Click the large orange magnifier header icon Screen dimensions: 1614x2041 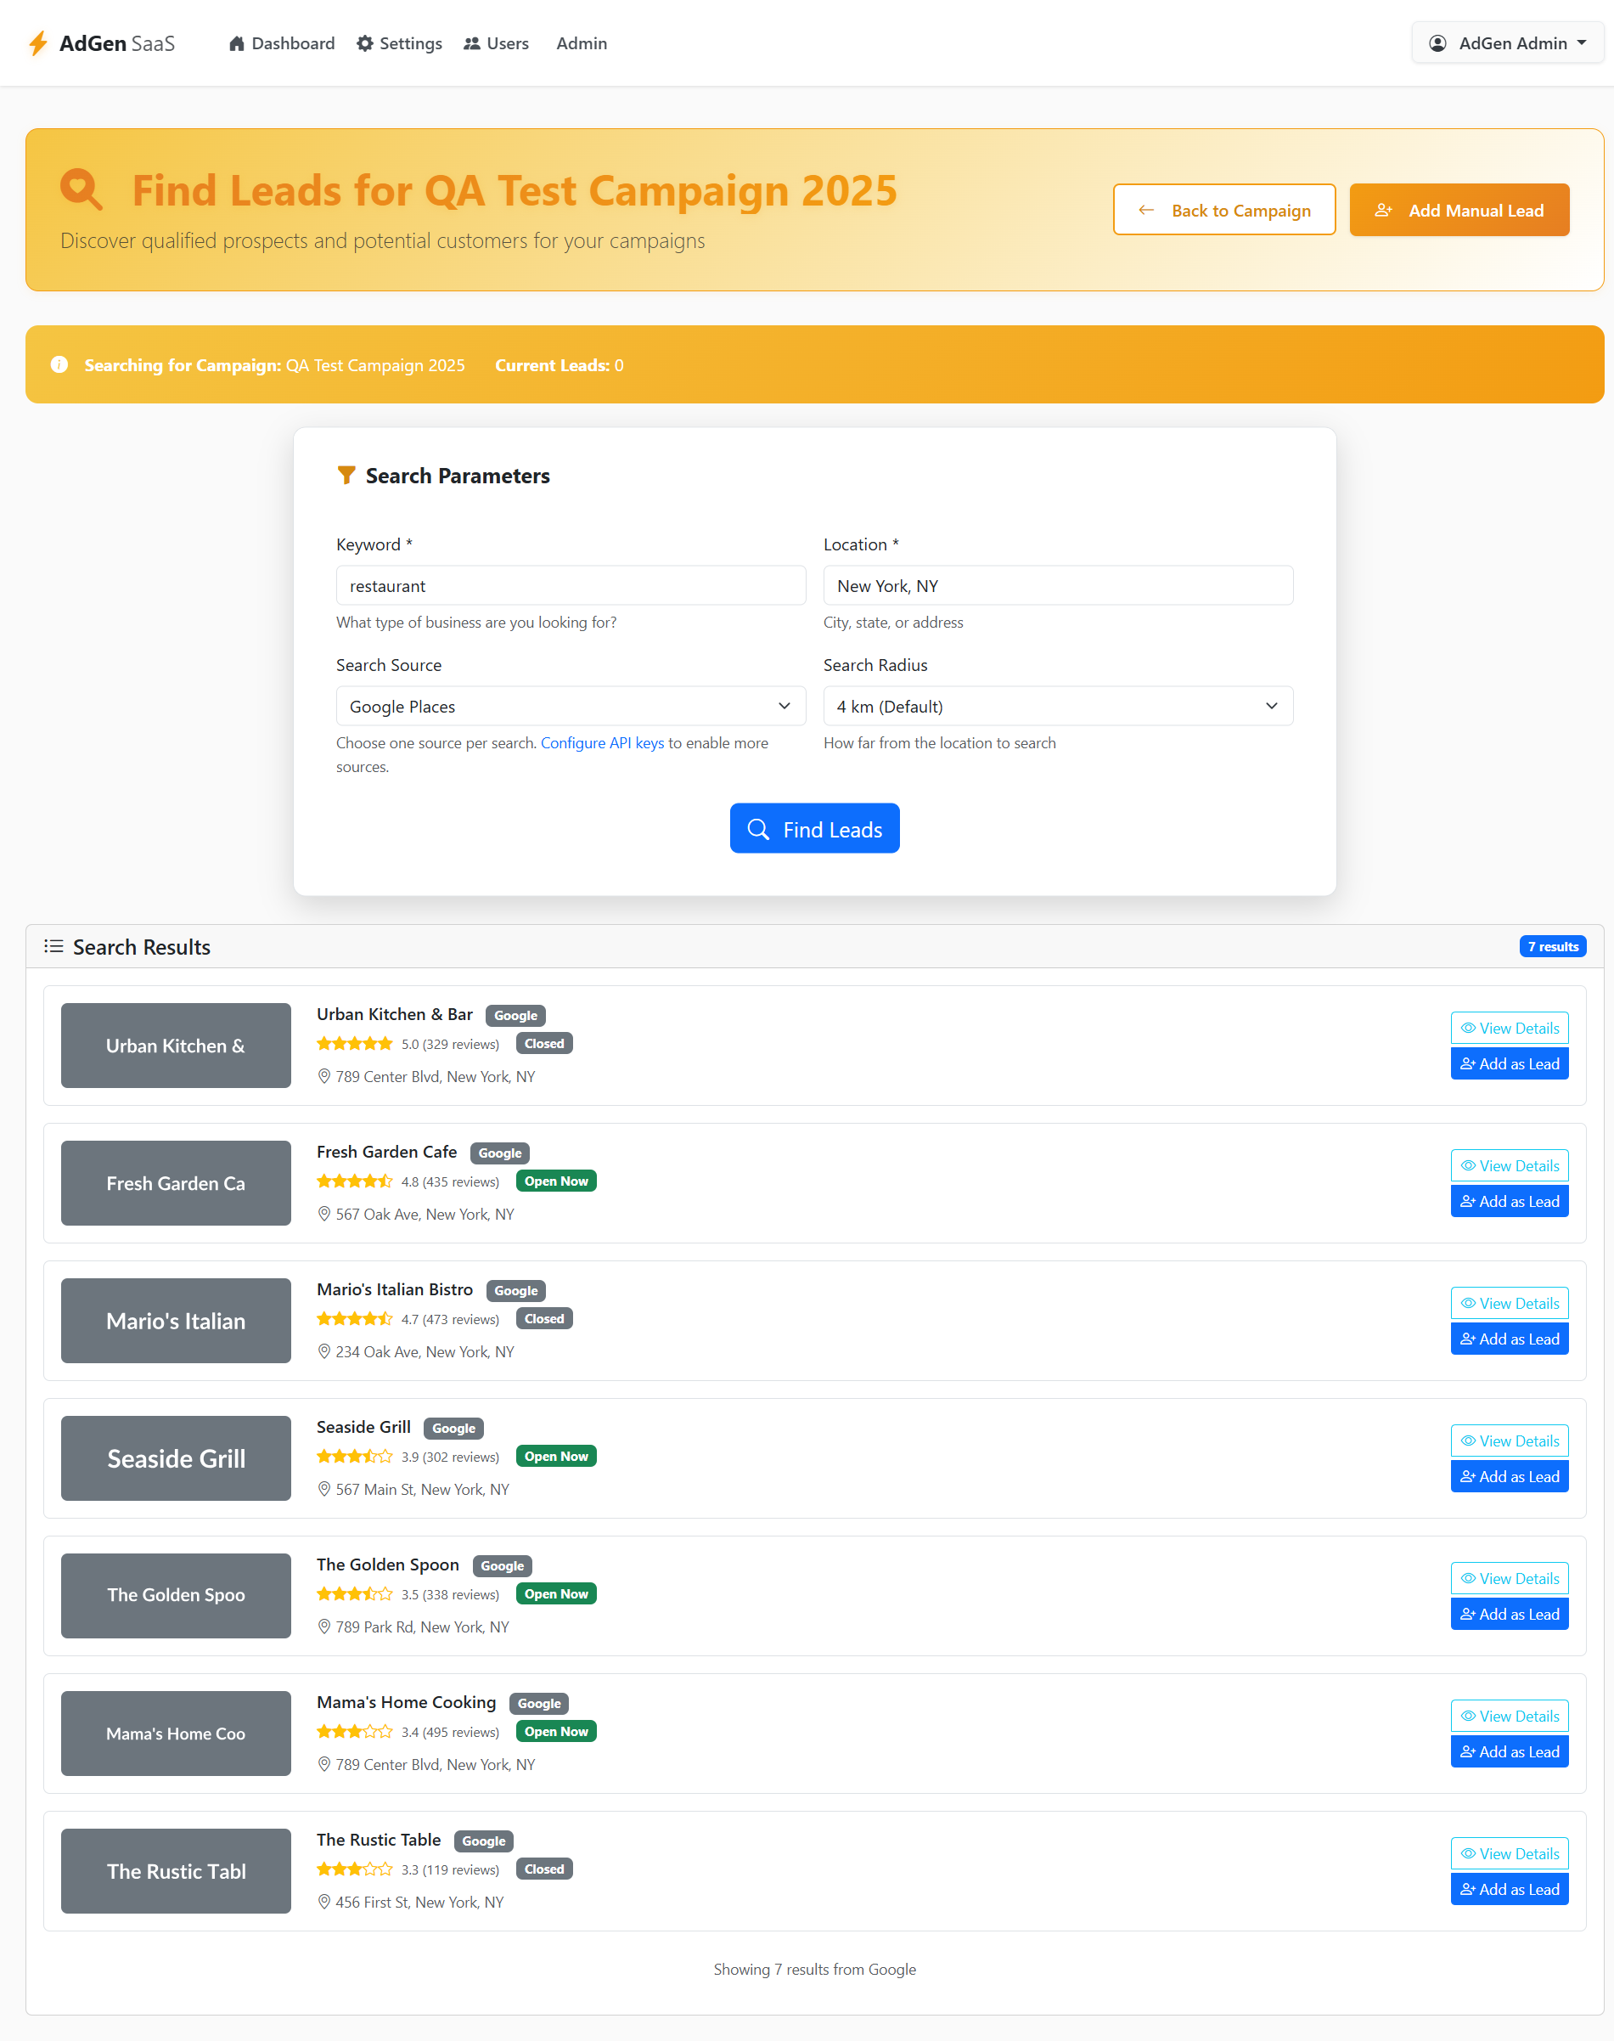click(82, 190)
